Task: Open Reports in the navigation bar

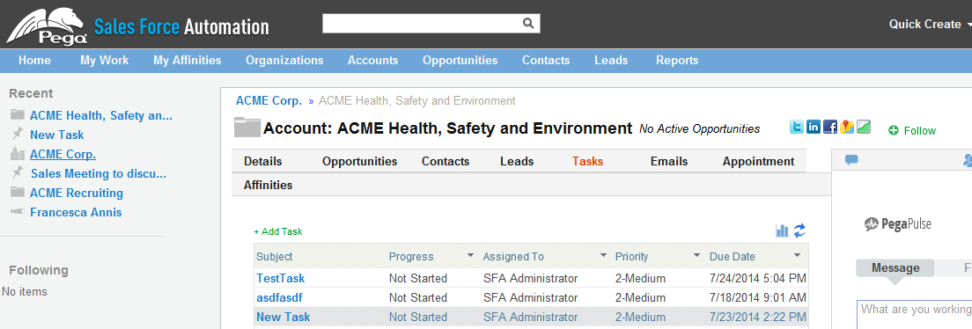Action: (677, 60)
